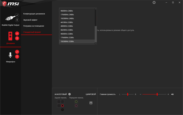Viewport: 183px width, 115px height.
Task: Toggle default communication device for Динамики
Action: click(x=17, y=38)
